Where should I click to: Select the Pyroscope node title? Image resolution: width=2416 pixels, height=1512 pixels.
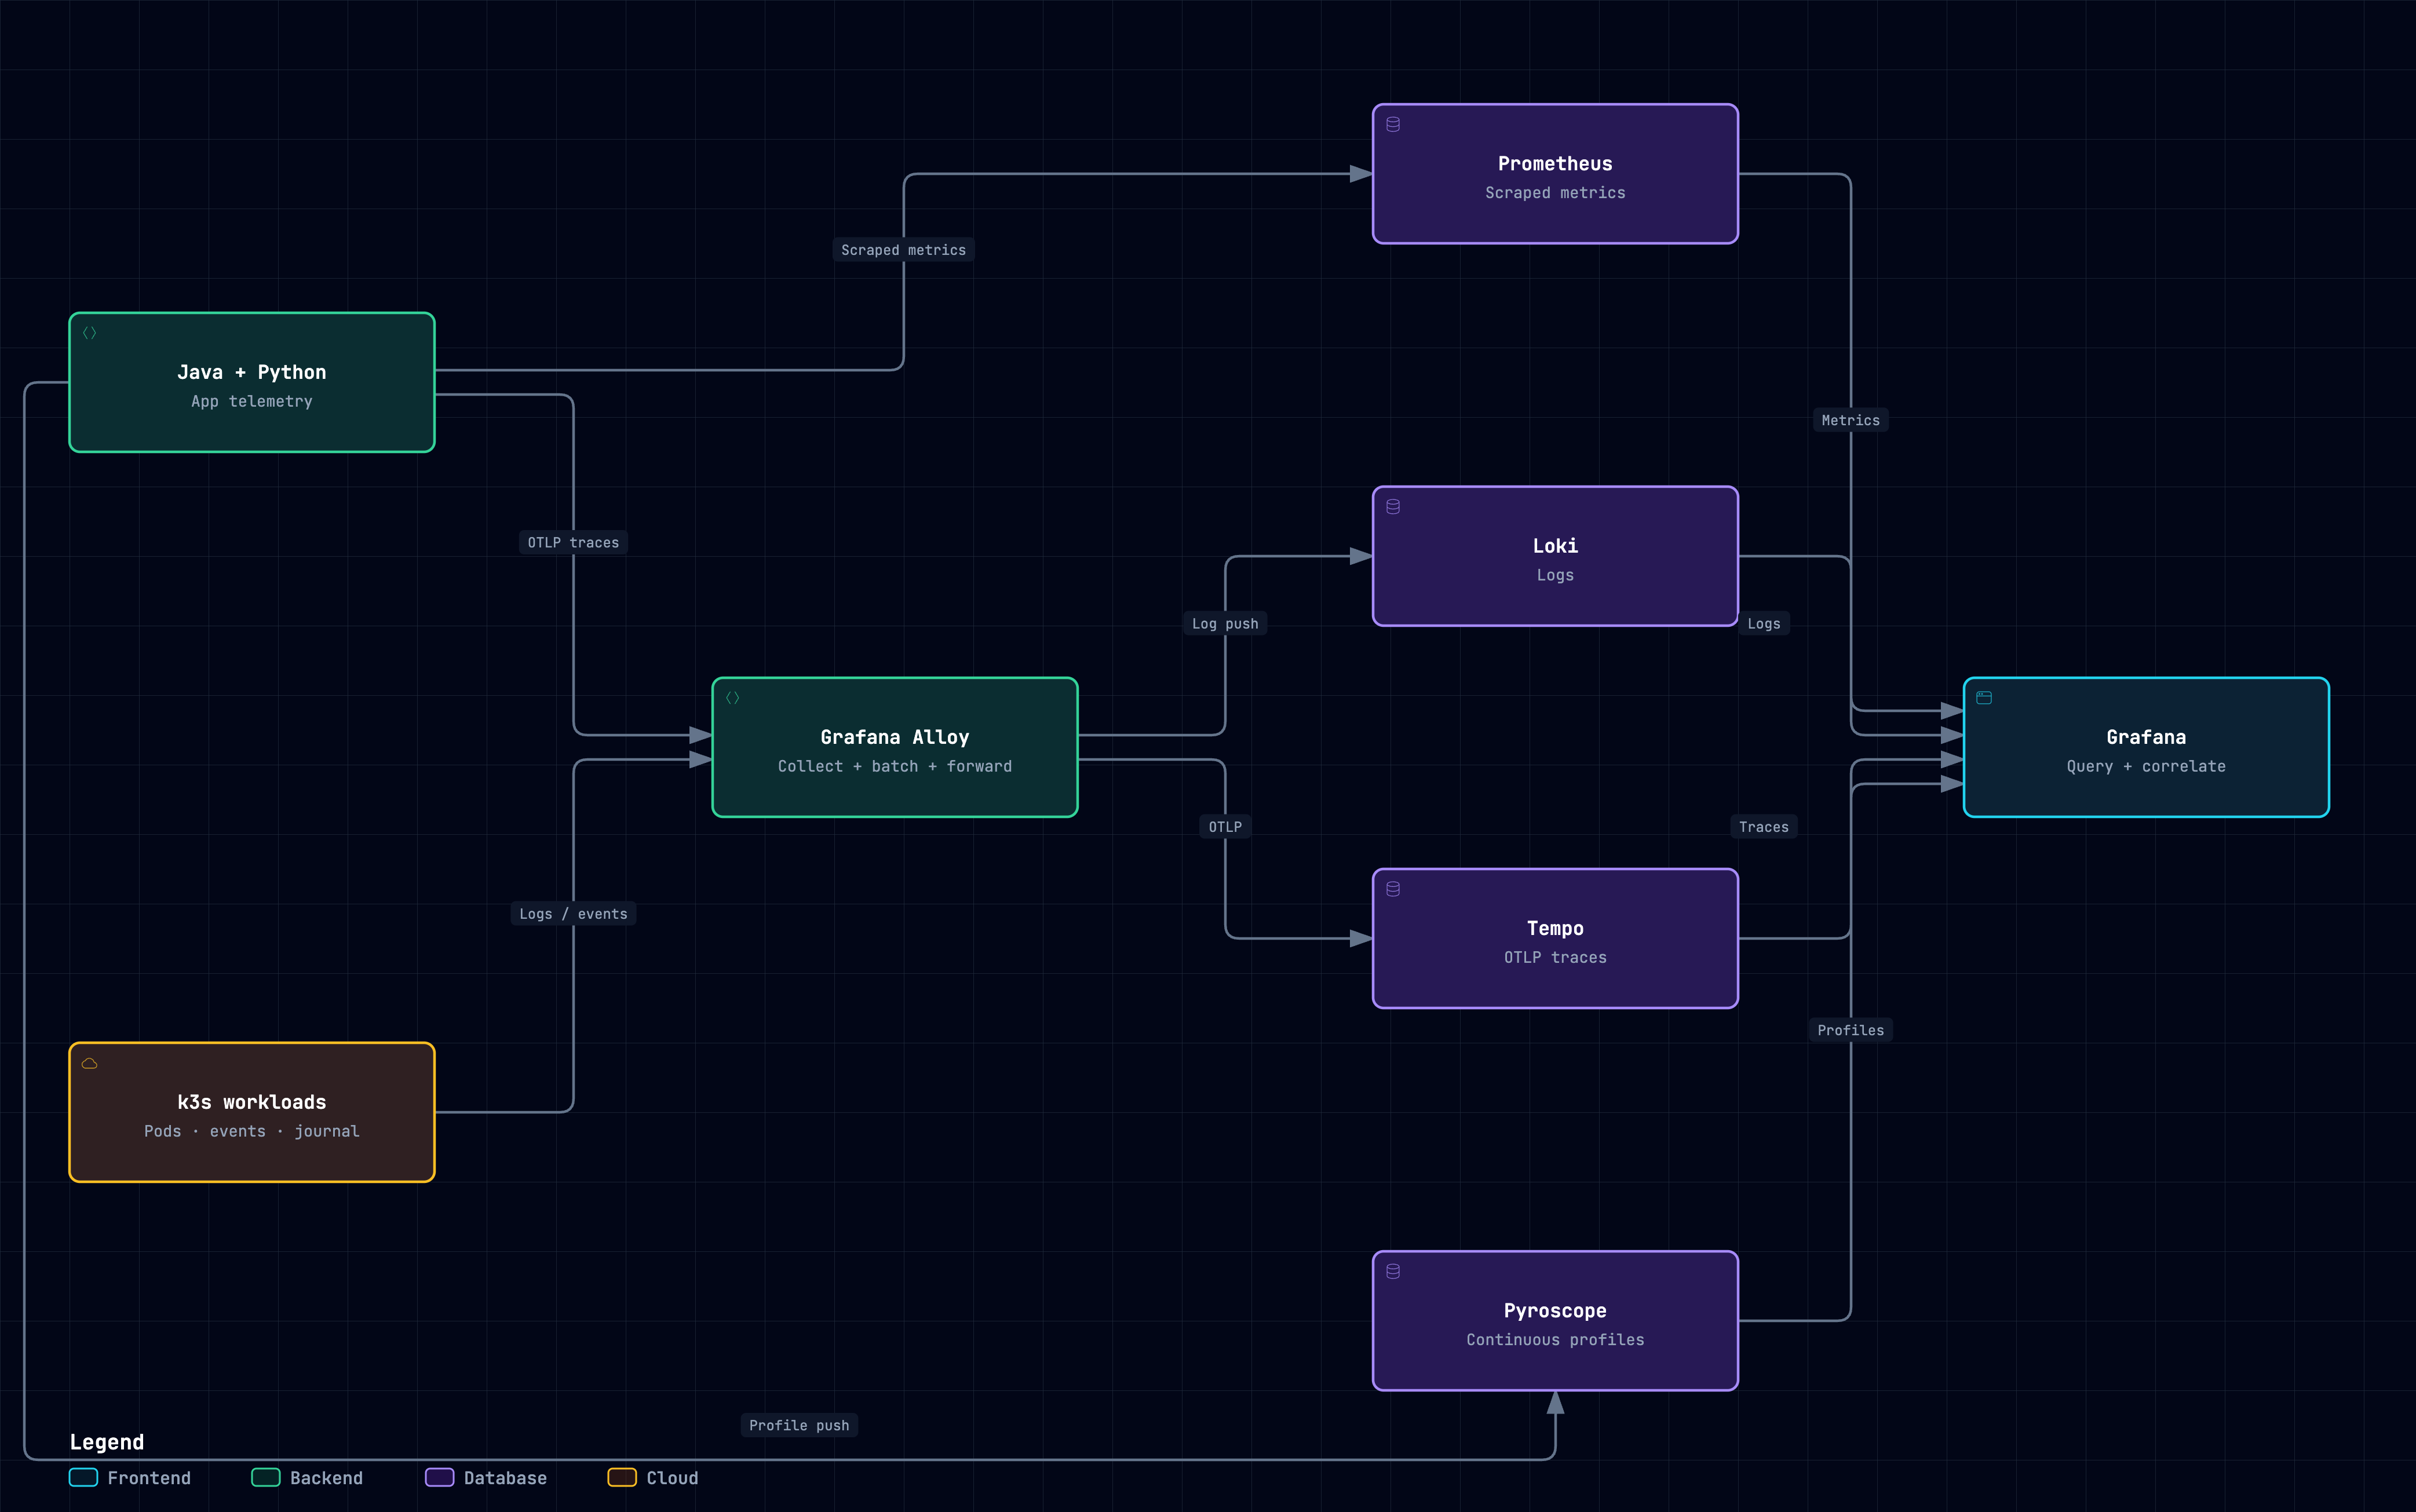pos(1555,1311)
